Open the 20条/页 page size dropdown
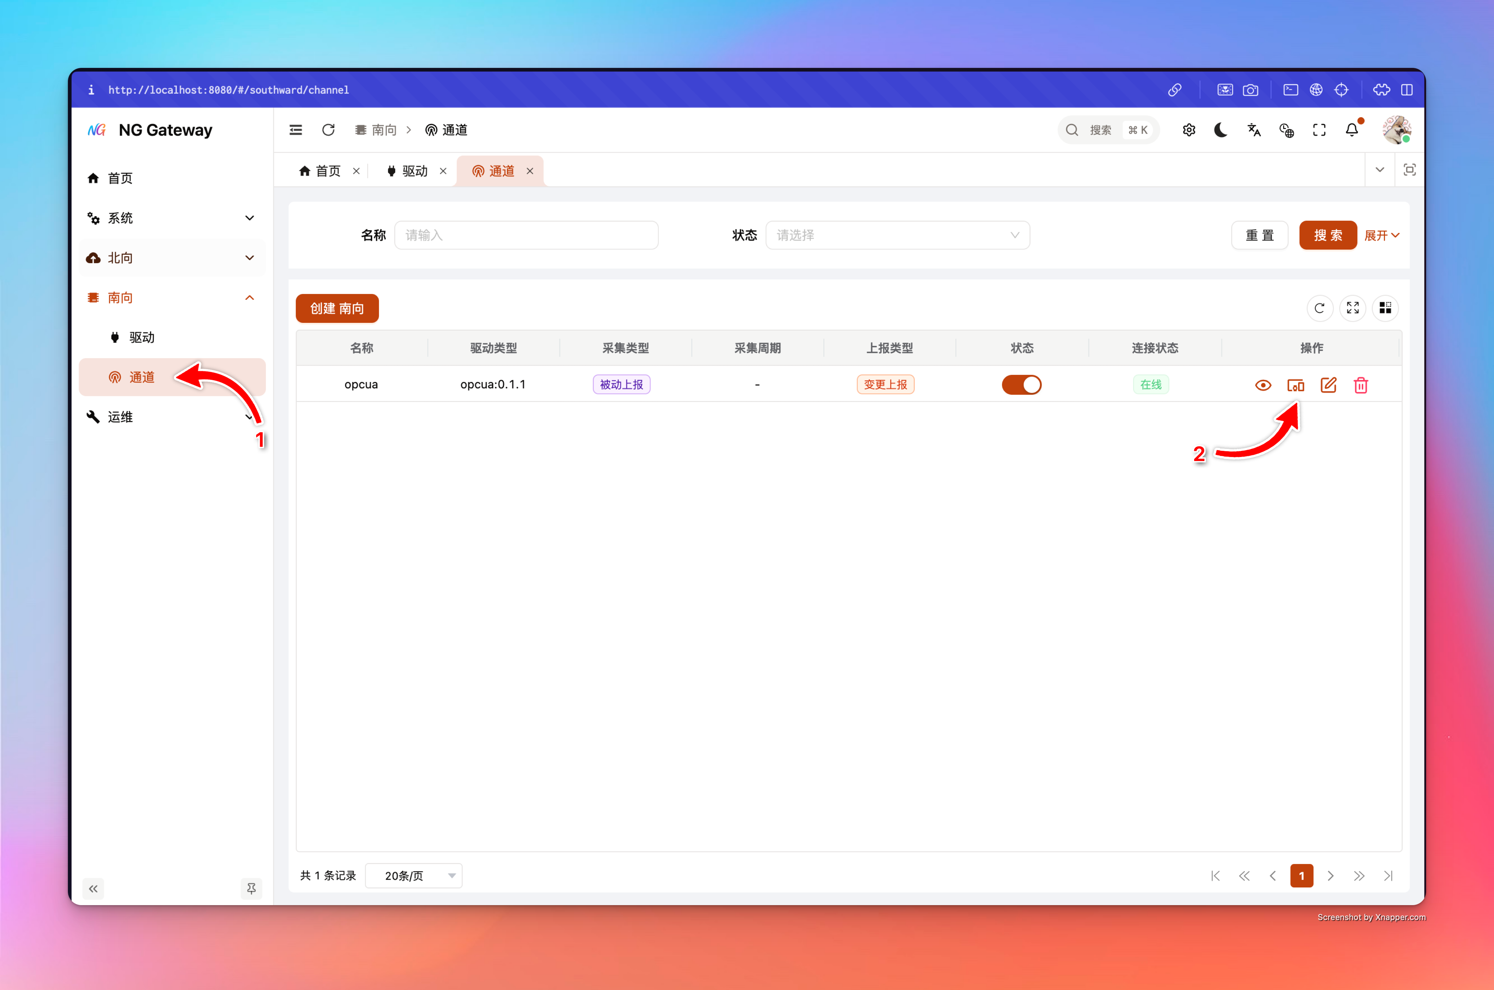This screenshot has width=1494, height=990. coord(414,876)
